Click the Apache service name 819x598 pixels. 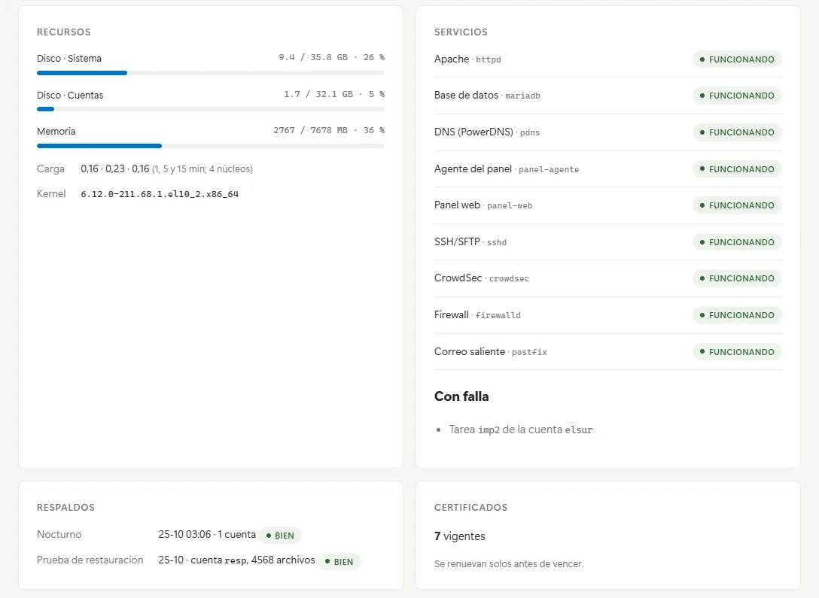(x=452, y=59)
